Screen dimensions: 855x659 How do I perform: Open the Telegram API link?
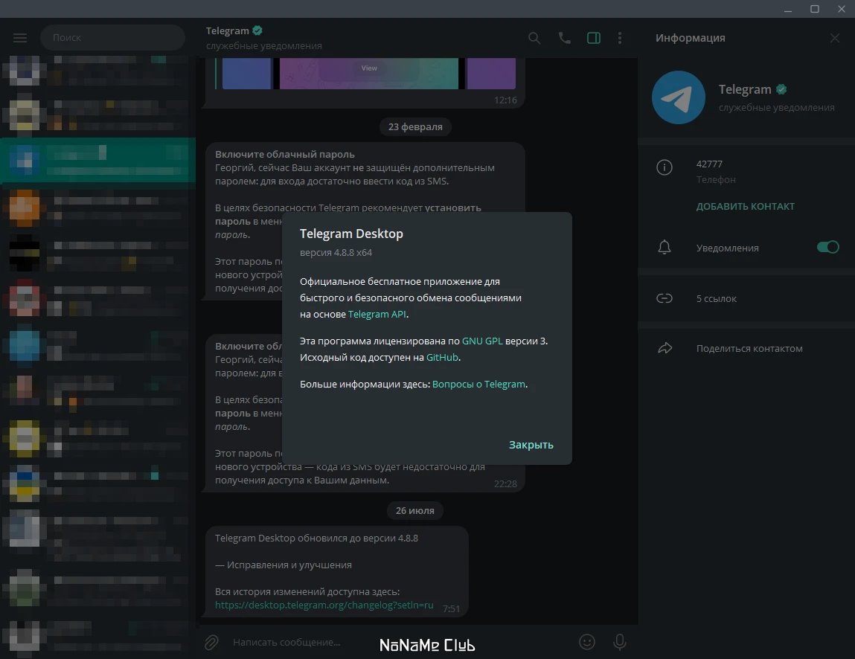tap(377, 314)
